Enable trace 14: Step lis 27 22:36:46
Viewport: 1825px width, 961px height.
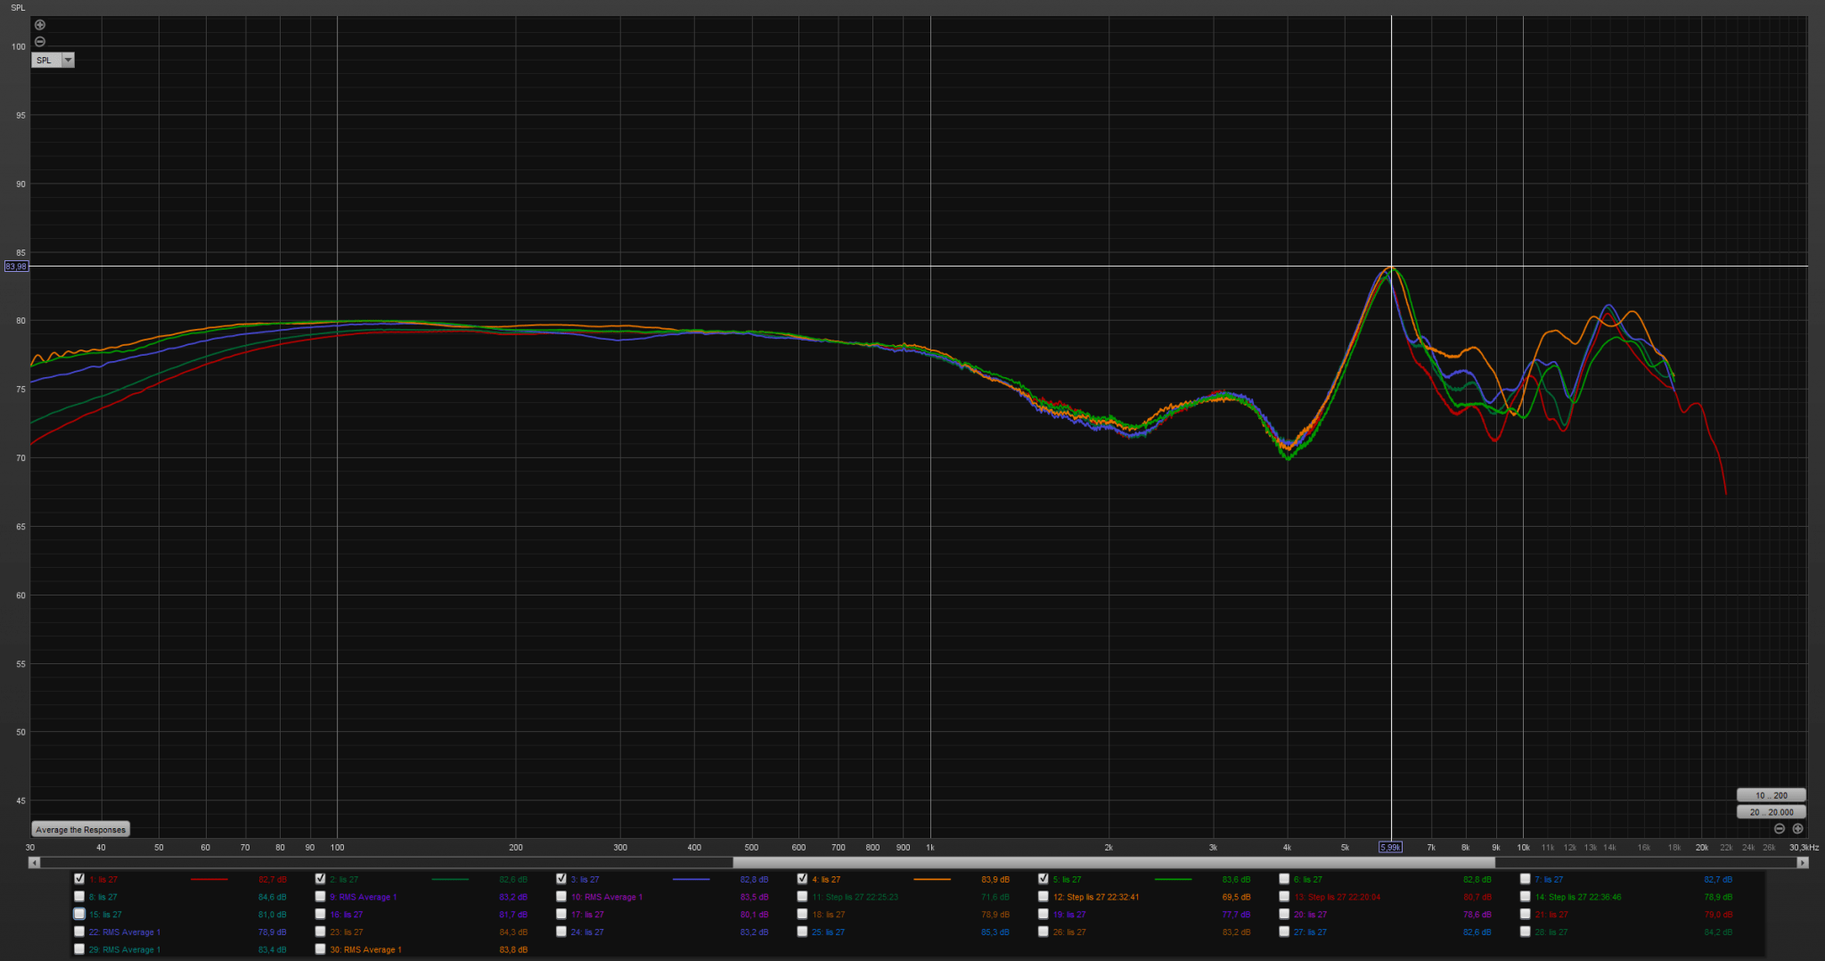pos(1526,897)
